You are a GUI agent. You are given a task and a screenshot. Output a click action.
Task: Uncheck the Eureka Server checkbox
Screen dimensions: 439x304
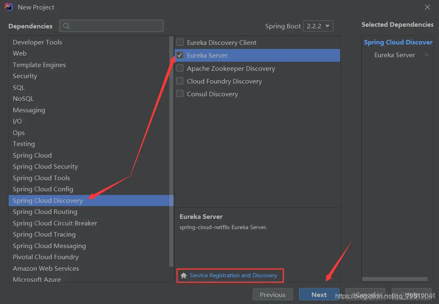point(180,55)
